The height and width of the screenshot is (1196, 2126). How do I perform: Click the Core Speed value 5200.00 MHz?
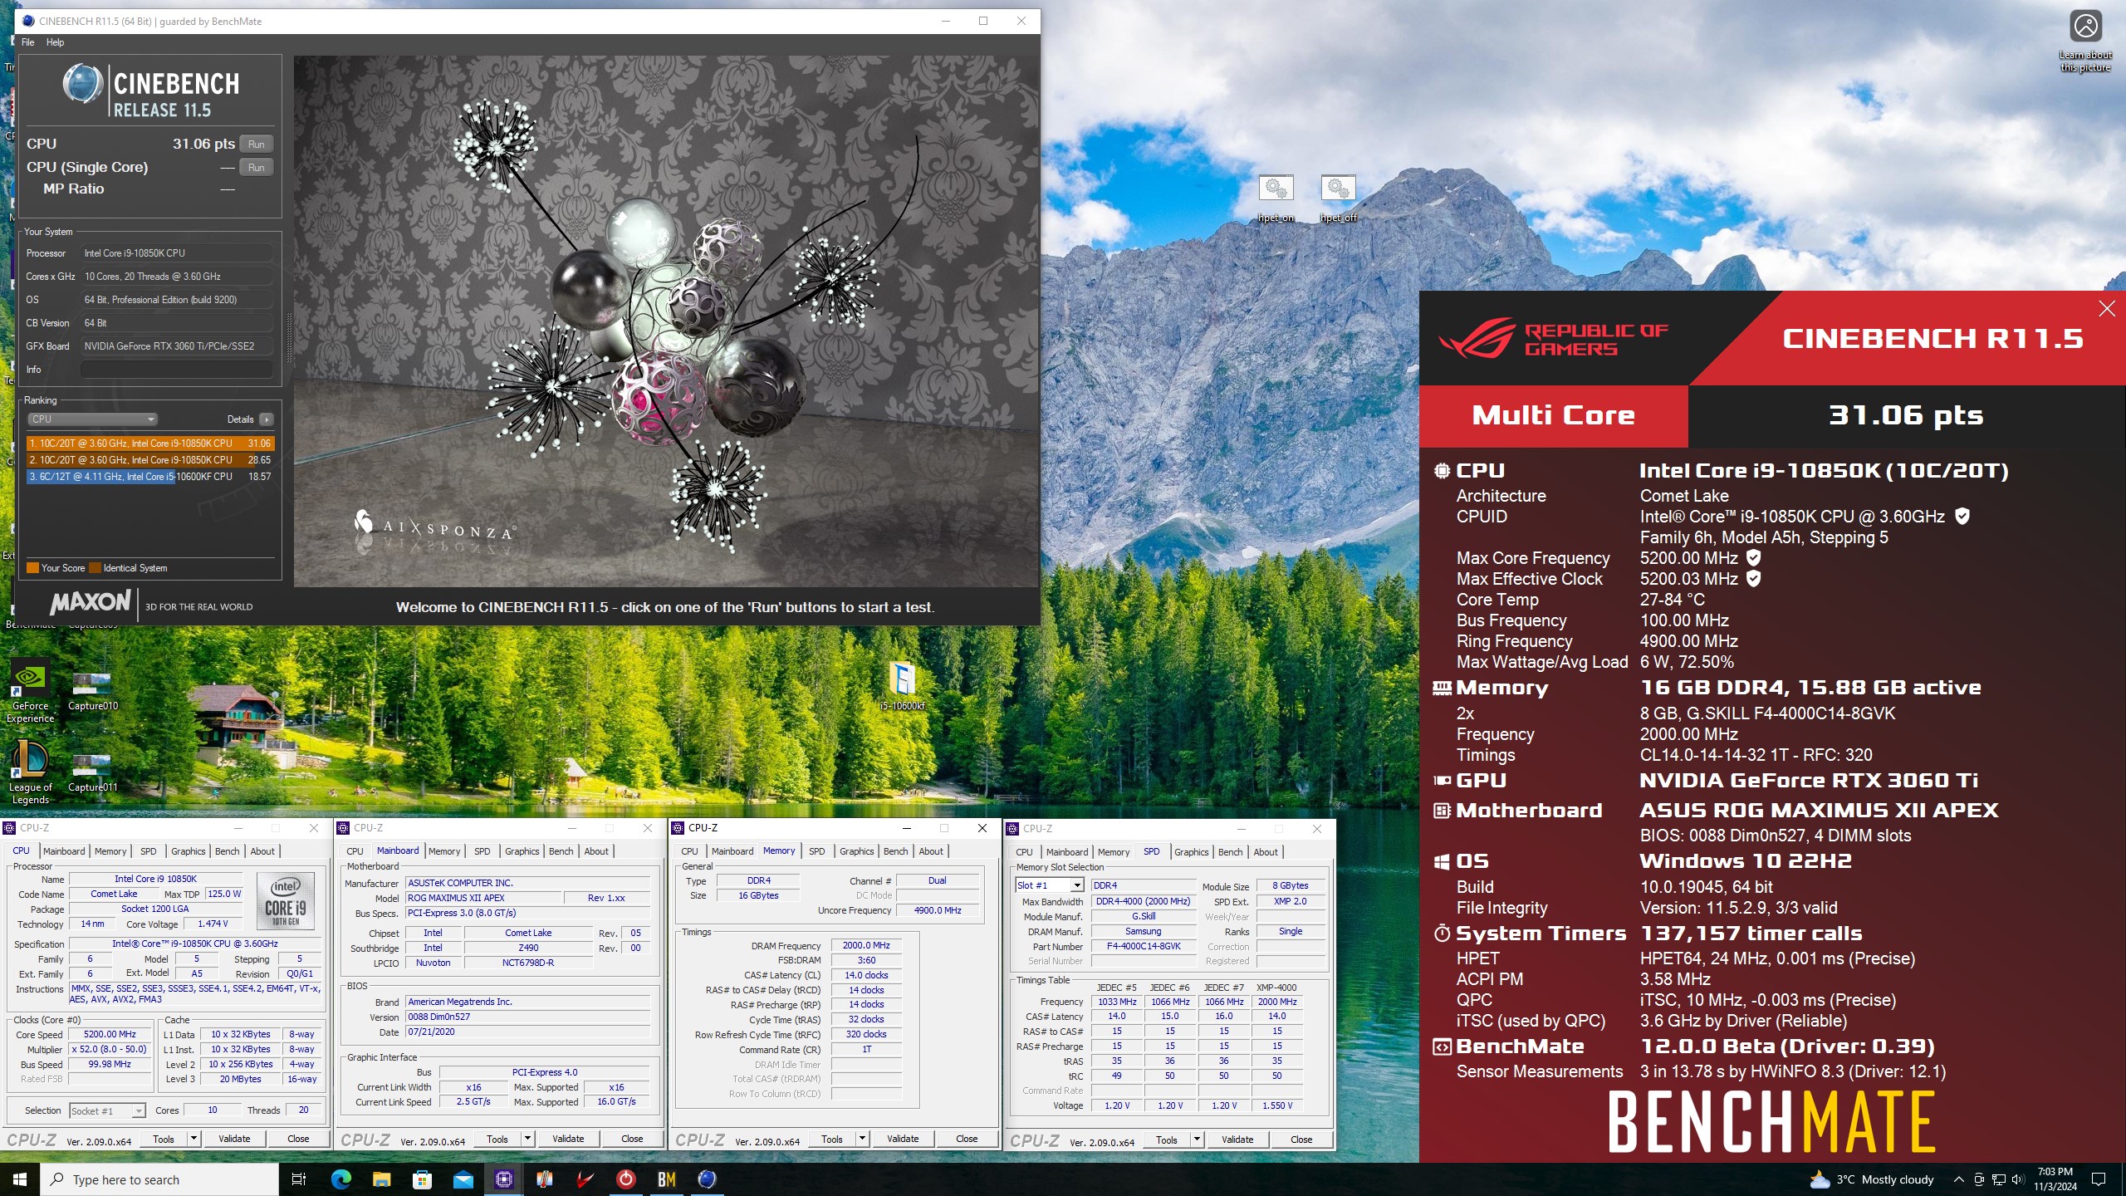pos(110,1035)
